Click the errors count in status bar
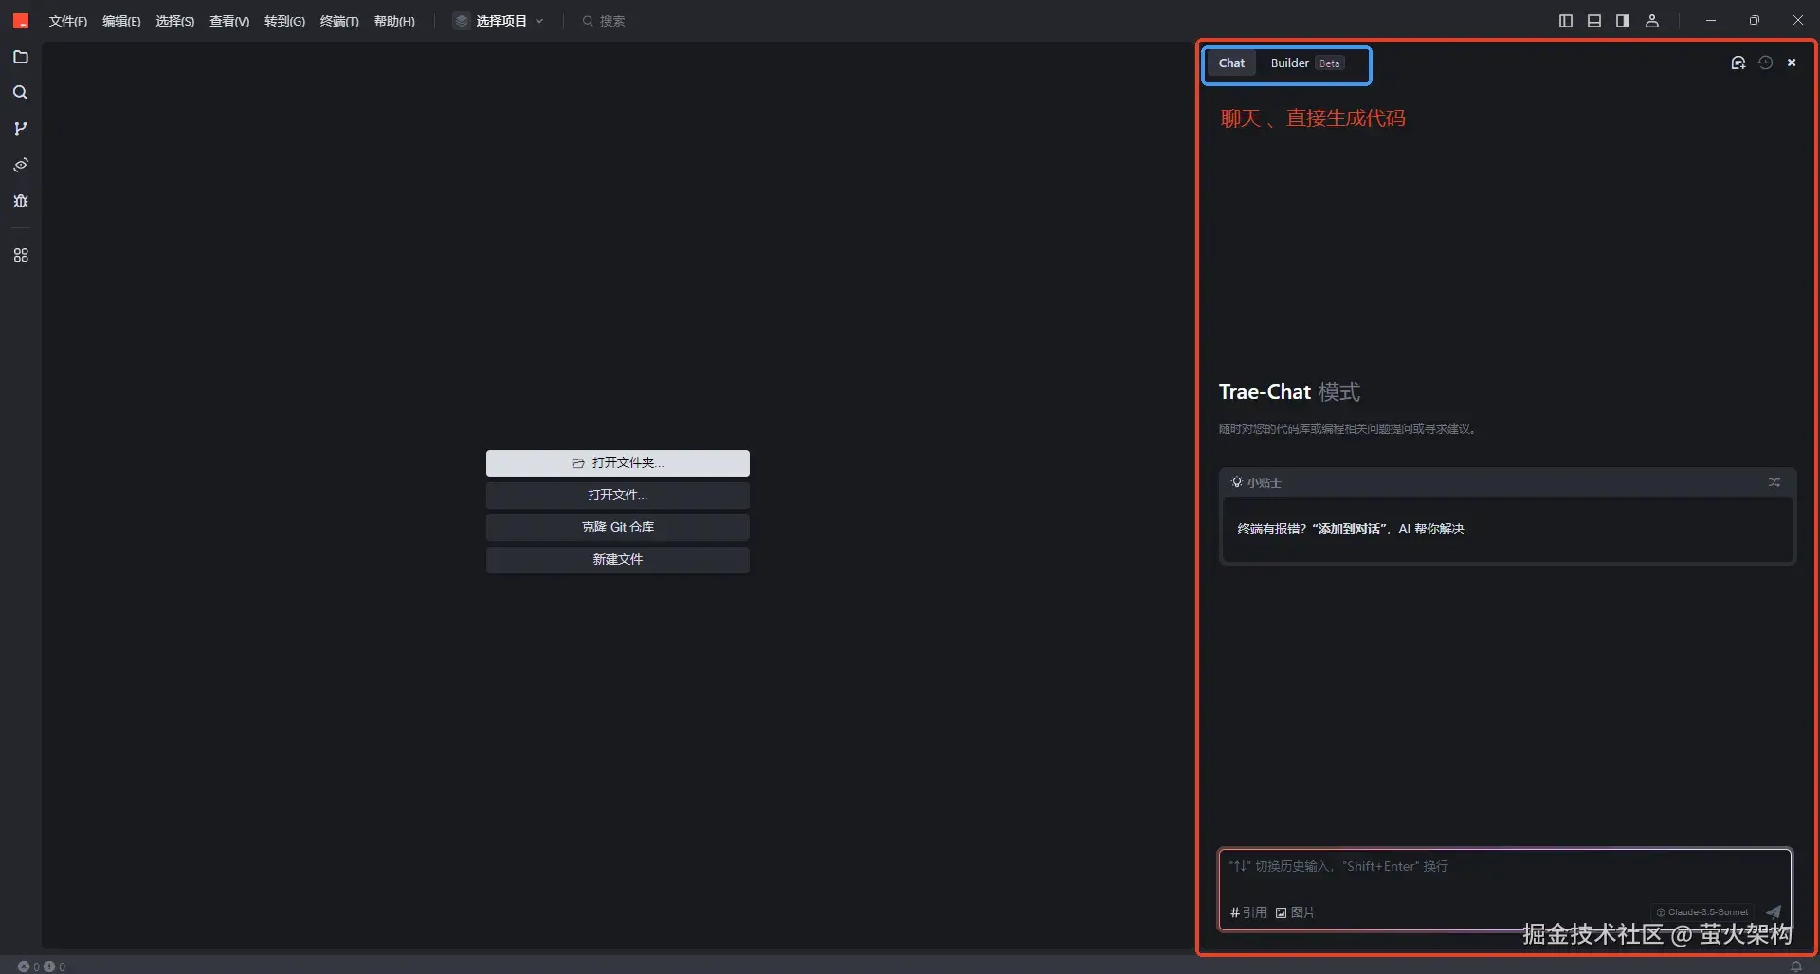1820x974 pixels. point(29,966)
